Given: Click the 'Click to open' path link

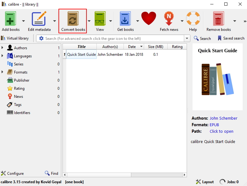Looking at the screenshot, I should (x=221, y=131).
